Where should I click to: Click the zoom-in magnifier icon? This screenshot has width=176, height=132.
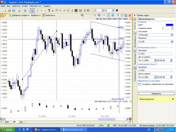[99, 15]
